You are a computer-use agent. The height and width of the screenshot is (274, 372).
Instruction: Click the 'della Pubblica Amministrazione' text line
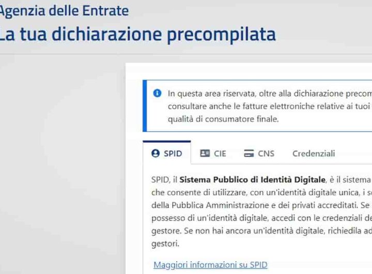tap(261, 205)
